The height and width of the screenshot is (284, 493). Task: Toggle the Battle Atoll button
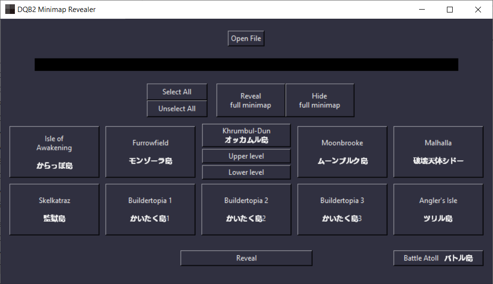click(x=438, y=258)
